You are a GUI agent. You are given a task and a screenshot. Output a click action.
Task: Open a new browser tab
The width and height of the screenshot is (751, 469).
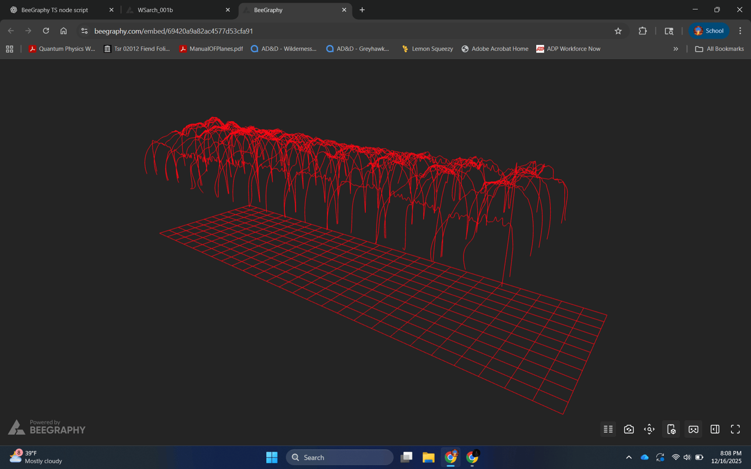coord(362,10)
